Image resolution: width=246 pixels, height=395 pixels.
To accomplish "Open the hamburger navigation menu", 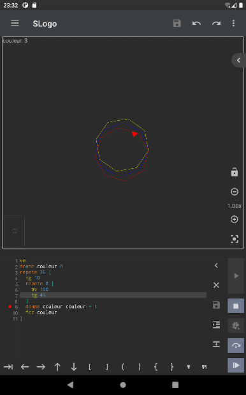I will [x=15, y=24].
